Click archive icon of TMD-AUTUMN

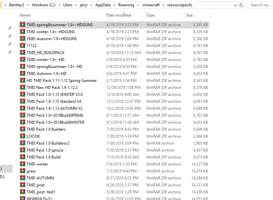(23, 178)
